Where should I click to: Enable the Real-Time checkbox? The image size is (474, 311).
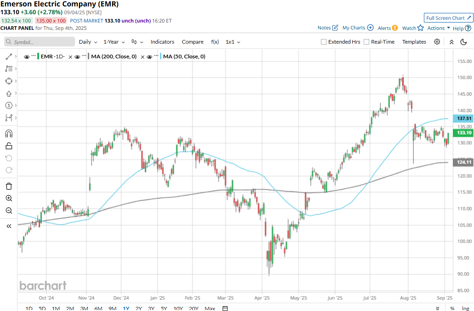pyautogui.click(x=366, y=42)
